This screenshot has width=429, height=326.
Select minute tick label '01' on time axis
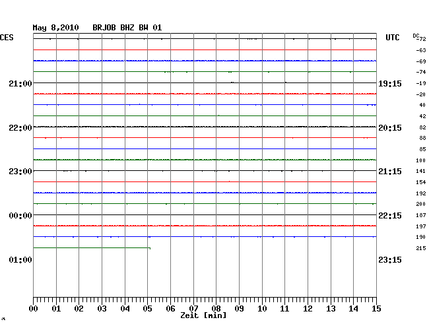pos(56,309)
